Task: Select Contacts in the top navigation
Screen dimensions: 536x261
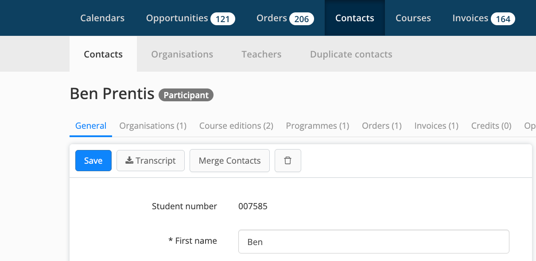Action: [x=355, y=18]
